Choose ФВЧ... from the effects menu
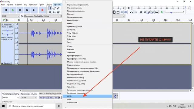Viewport: 194px width, 109px height. point(87,96)
